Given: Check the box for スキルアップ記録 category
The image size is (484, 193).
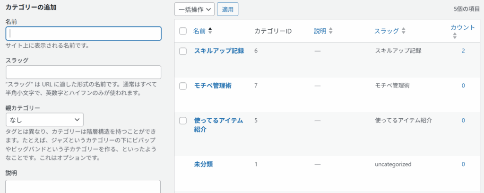Looking at the screenshot, I should point(183,52).
